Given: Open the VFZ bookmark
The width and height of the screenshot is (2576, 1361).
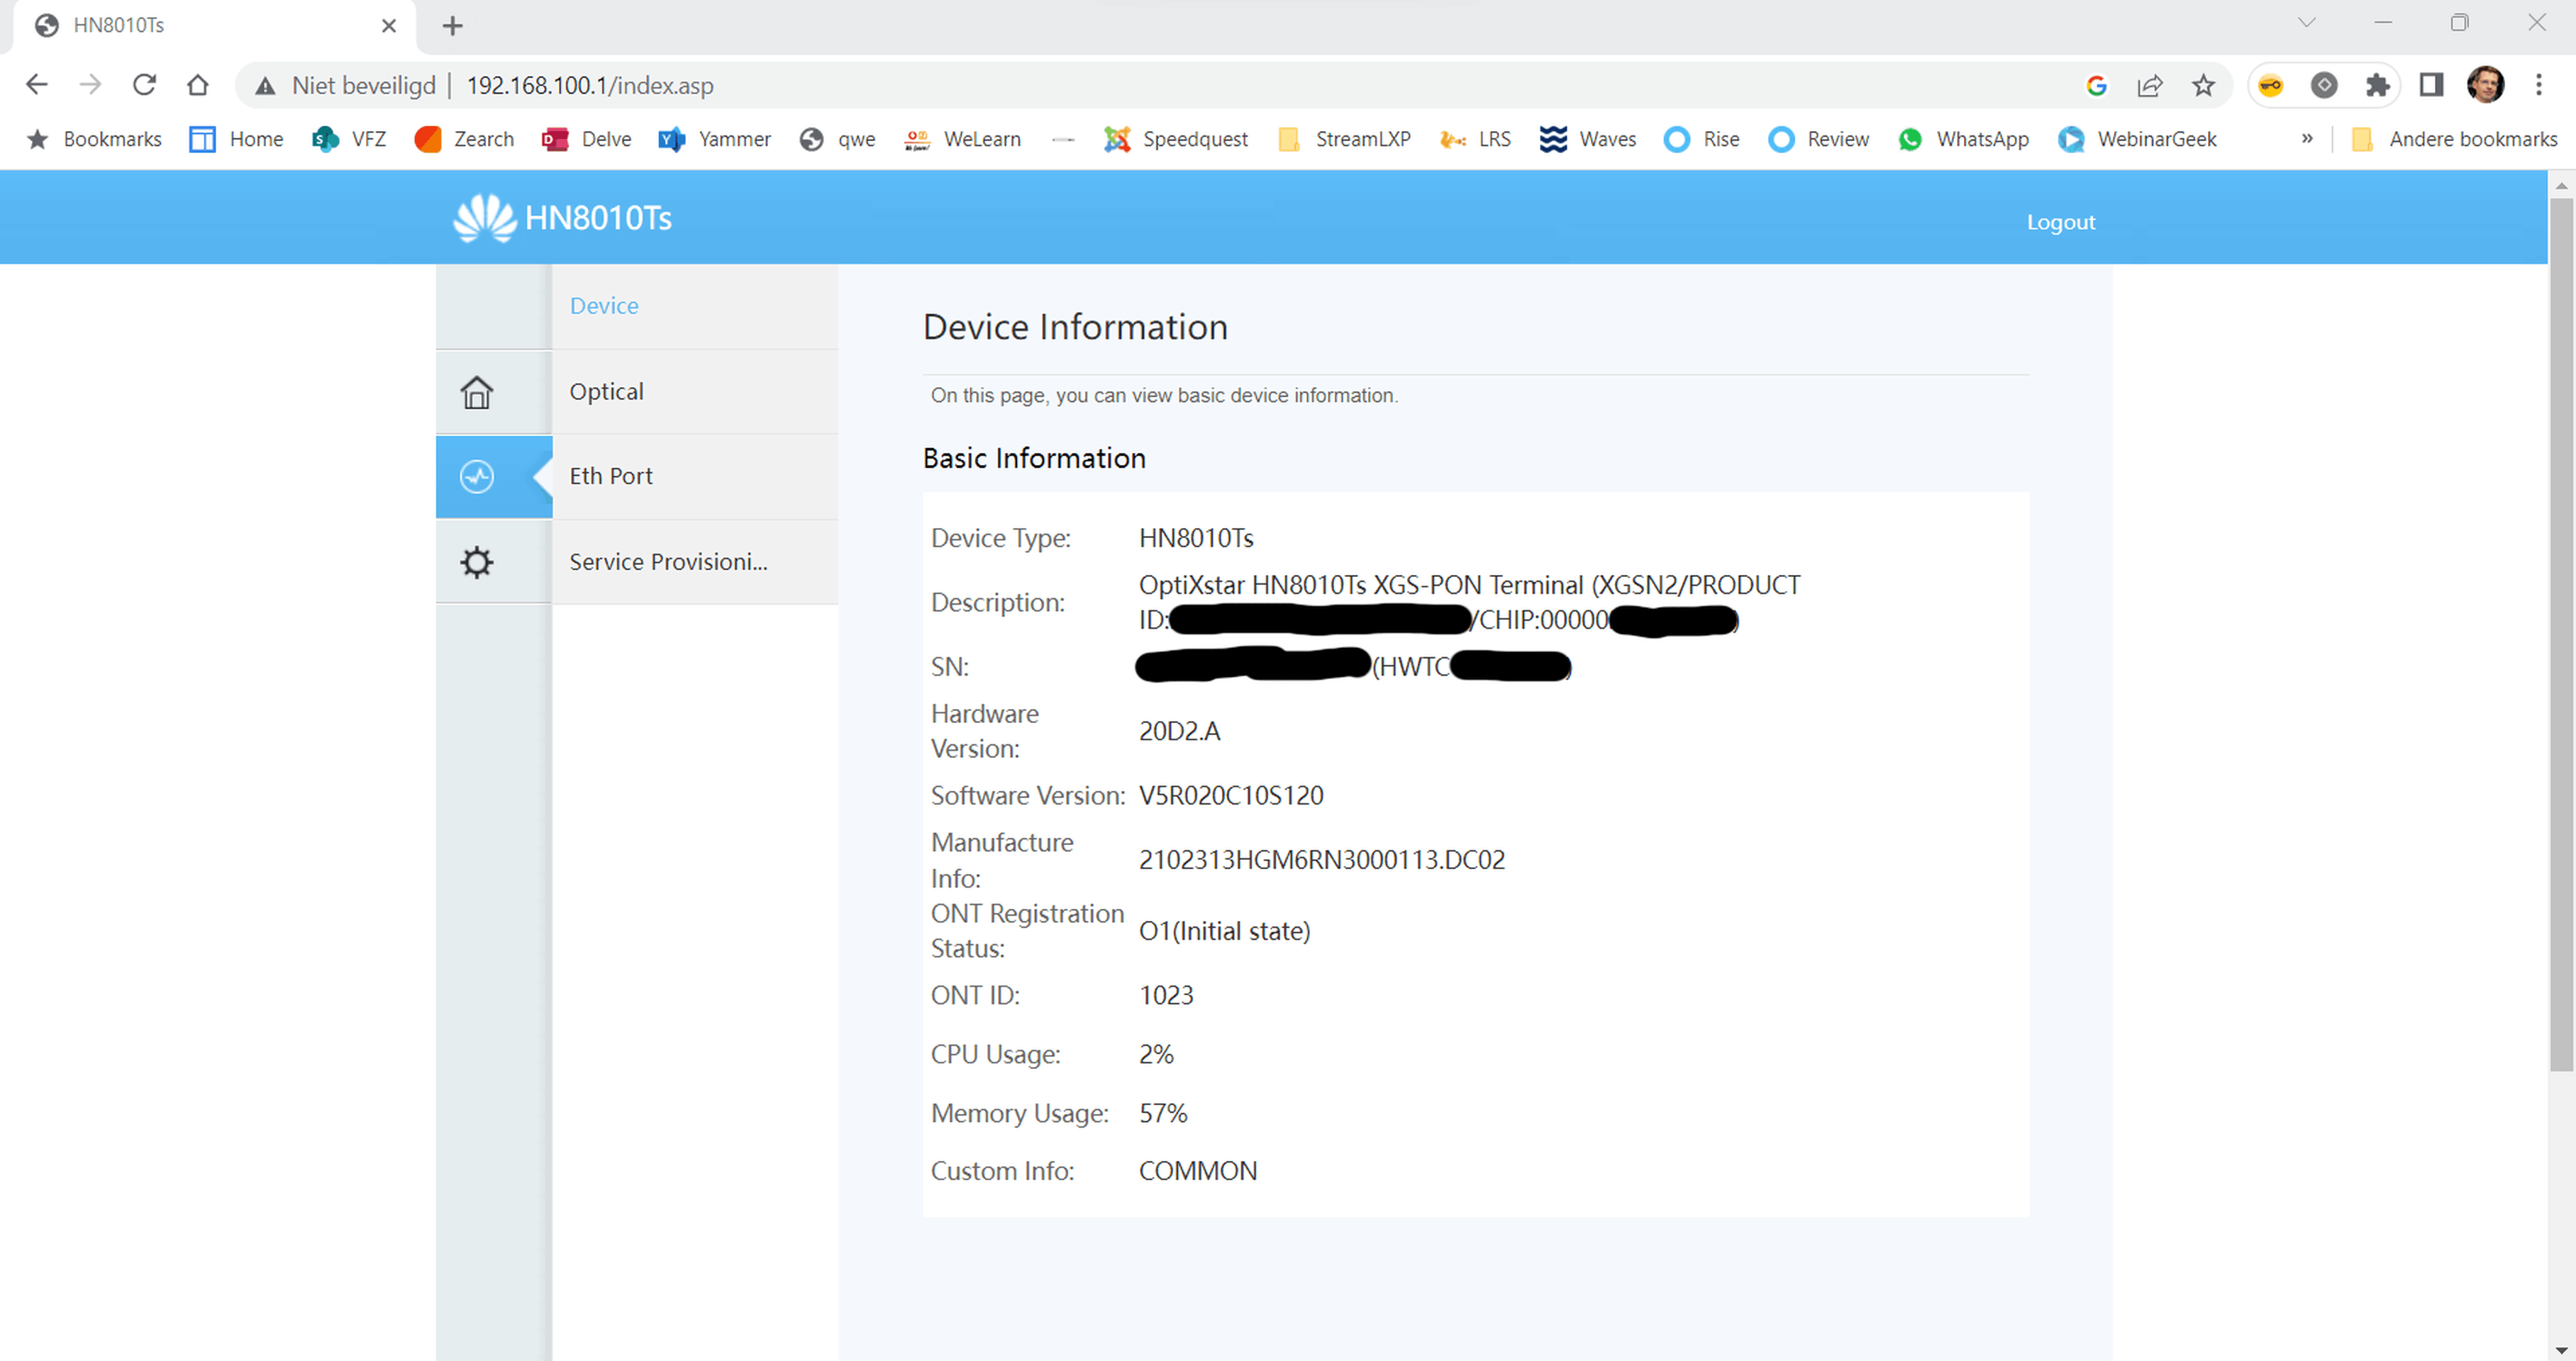Looking at the screenshot, I should coord(349,139).
